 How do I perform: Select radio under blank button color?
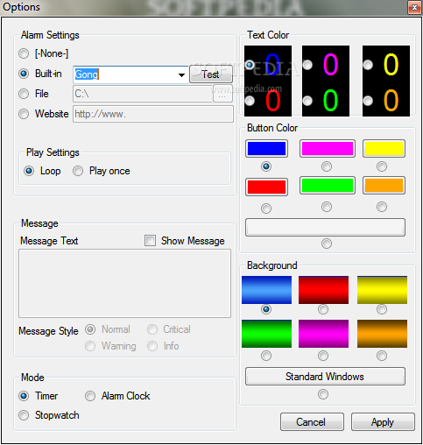(327, 244)
